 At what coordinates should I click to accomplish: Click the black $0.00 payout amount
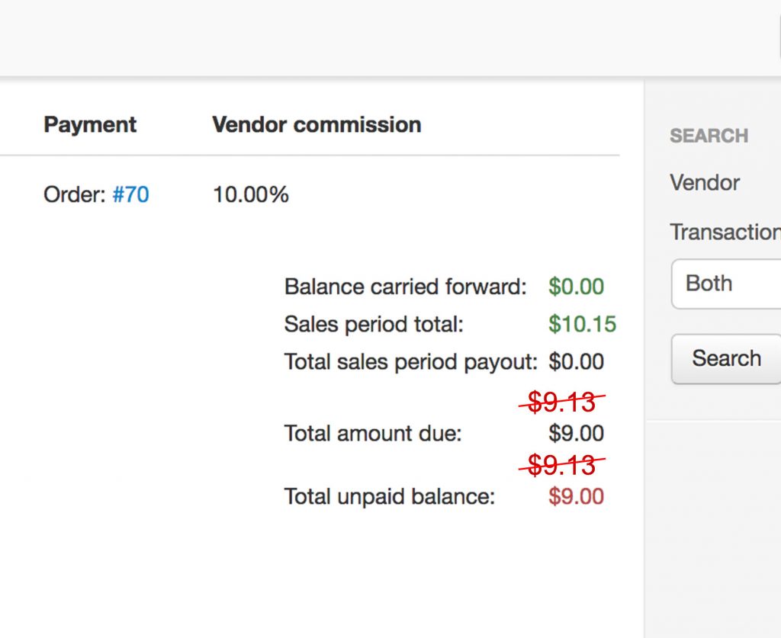[x=576, y=362]
